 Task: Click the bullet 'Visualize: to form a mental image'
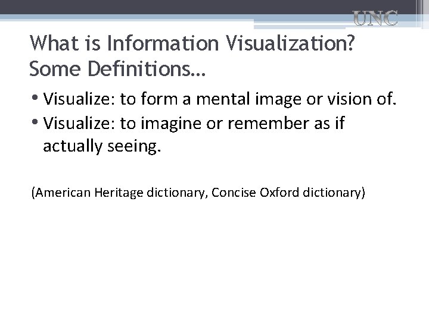tap(220, 99)
